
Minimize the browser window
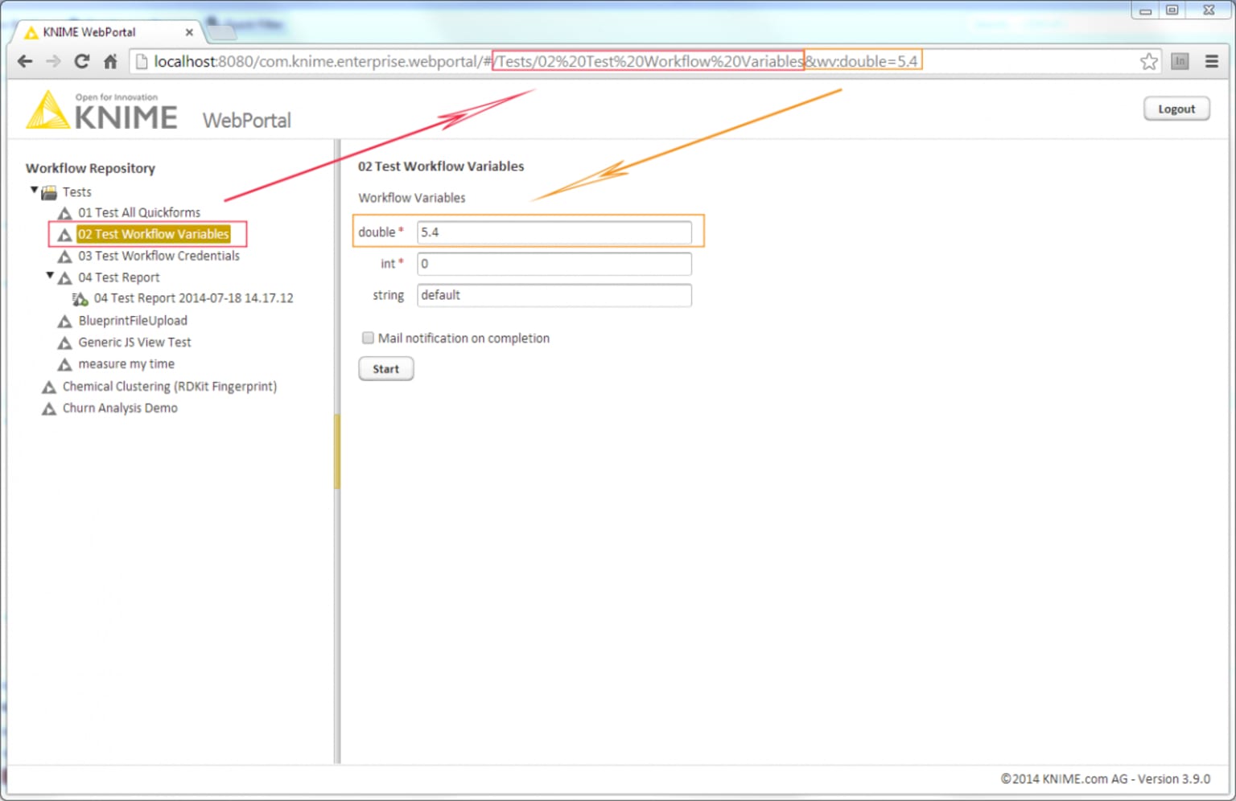pos(1145,10)
